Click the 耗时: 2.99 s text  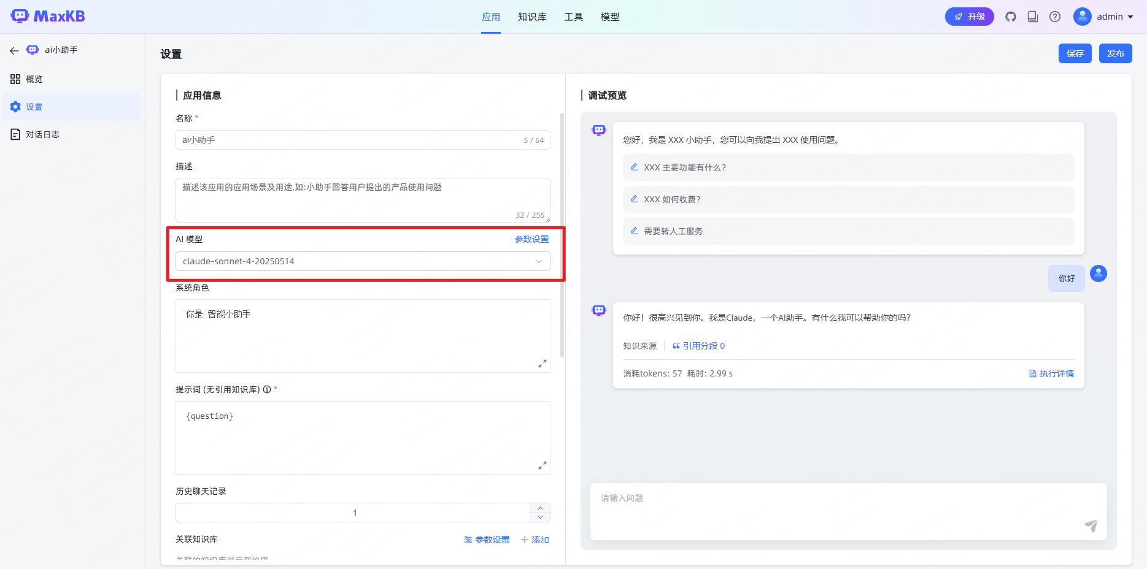[710, 373]
